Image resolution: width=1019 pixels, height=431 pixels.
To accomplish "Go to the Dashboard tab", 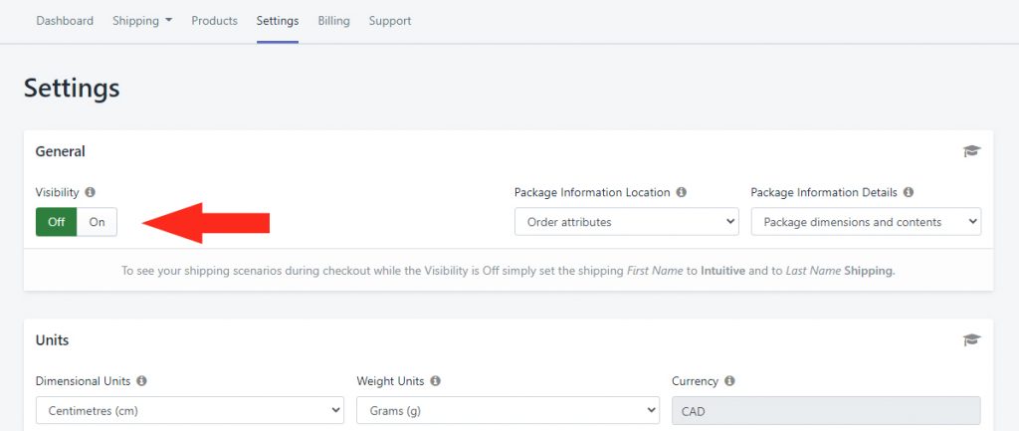I will [65, 21].
